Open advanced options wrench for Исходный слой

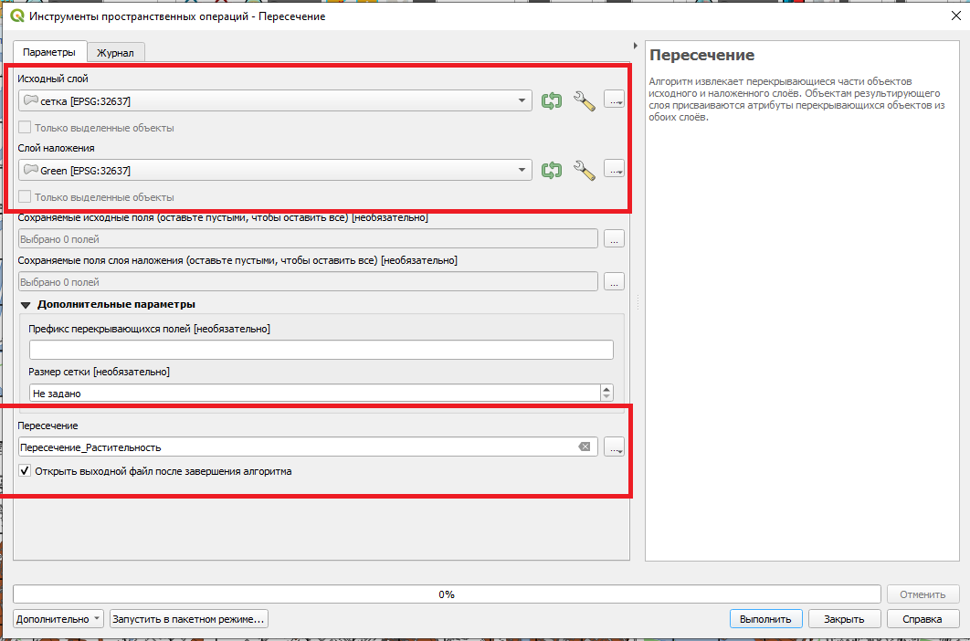coord(584,100)
